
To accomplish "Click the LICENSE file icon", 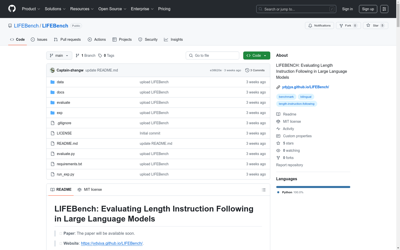I will coord(52,133).
